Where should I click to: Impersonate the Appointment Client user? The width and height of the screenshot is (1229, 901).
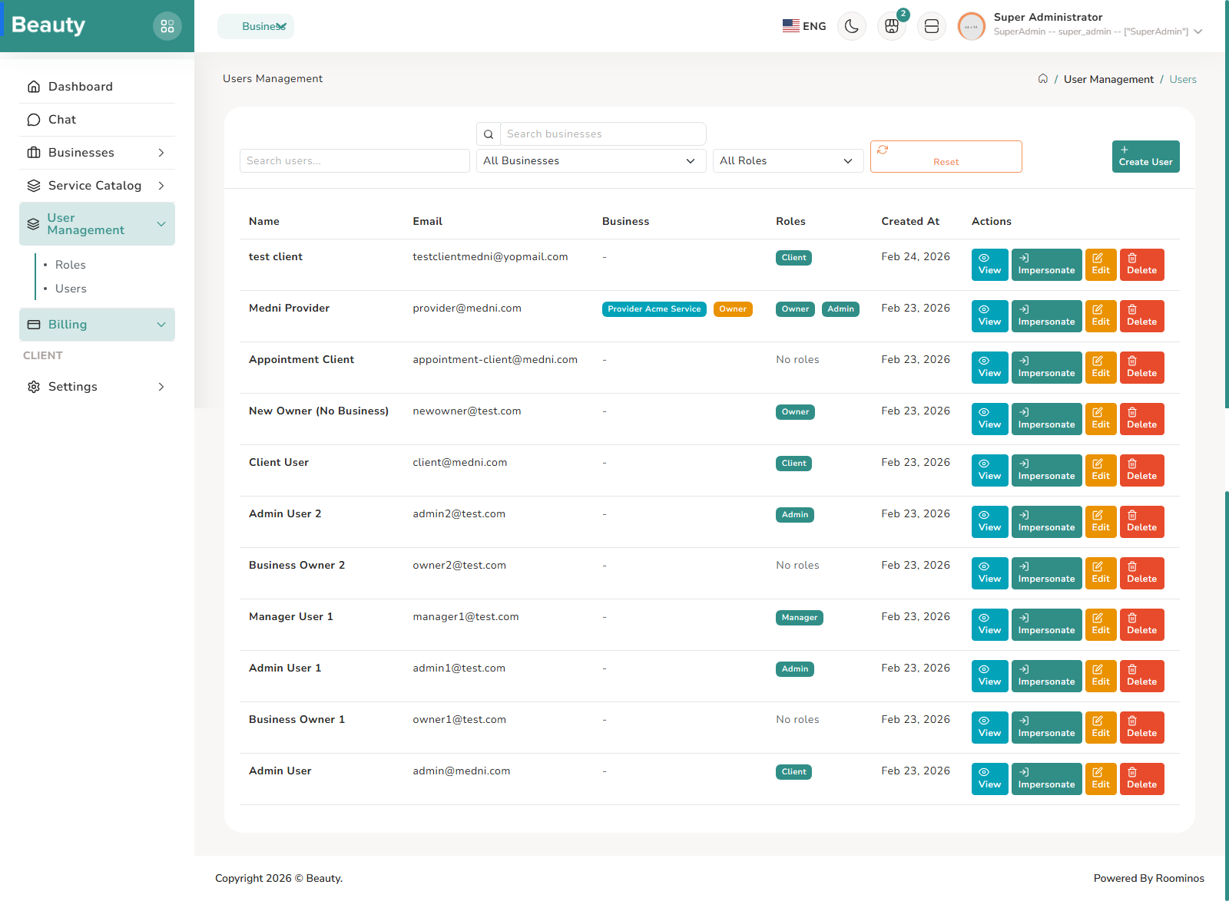tap(1046, 367)
